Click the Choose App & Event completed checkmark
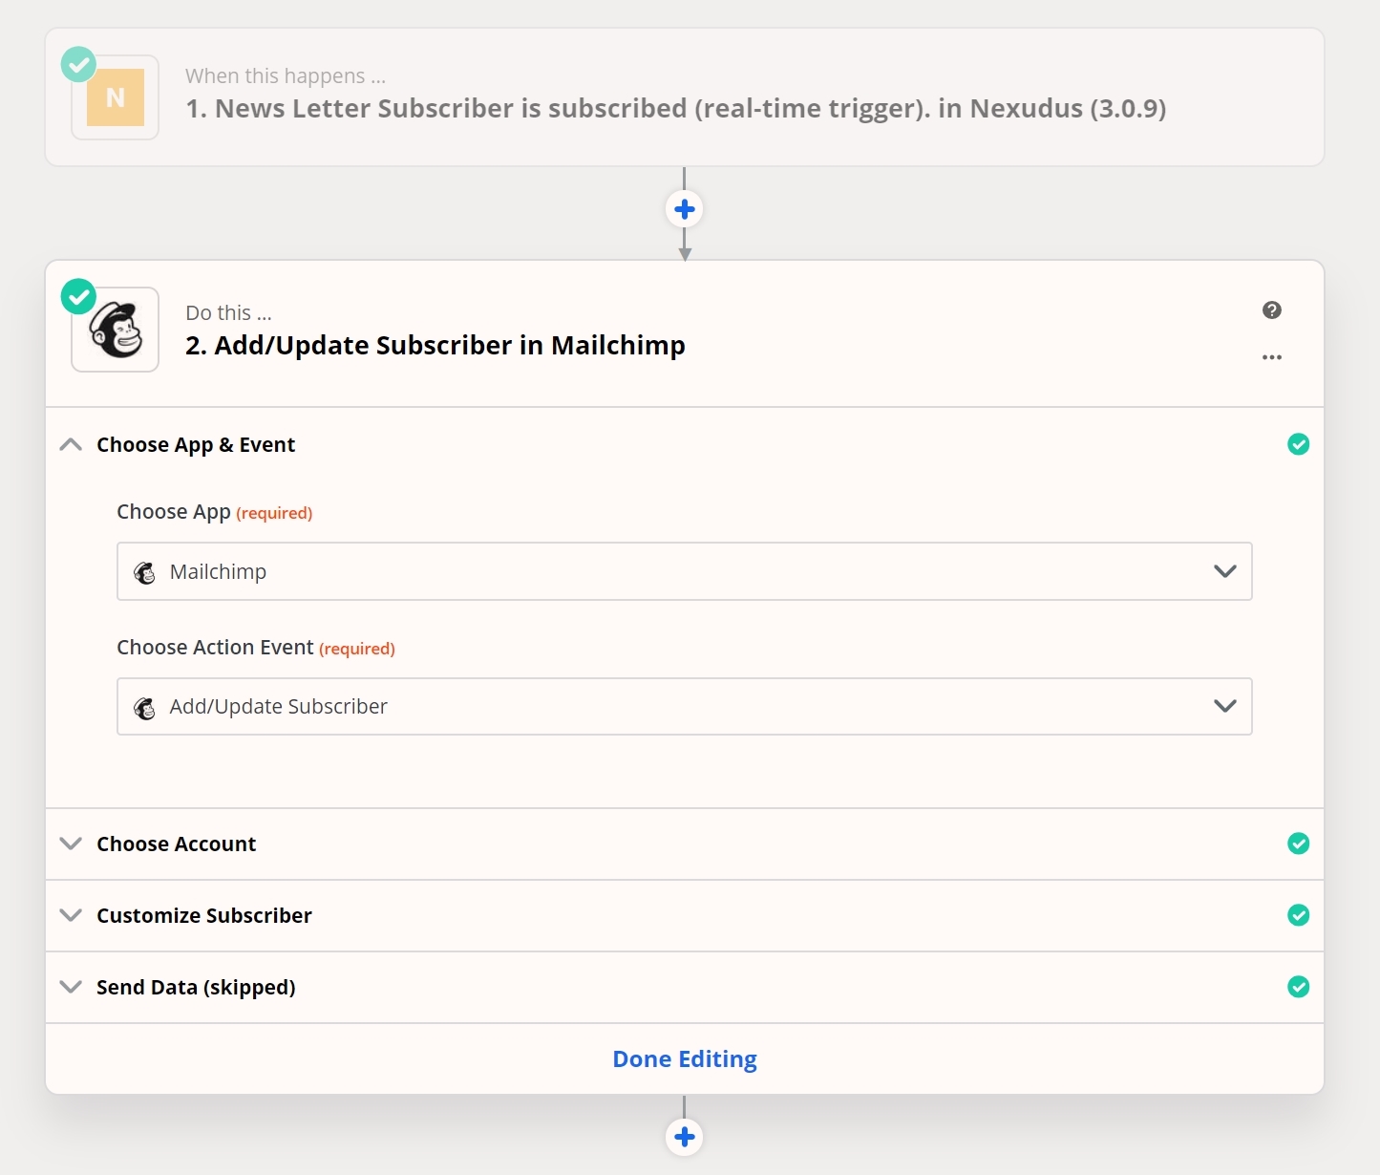The width and height of the screenshot is (1380, 1175). tap(1299, 444)
